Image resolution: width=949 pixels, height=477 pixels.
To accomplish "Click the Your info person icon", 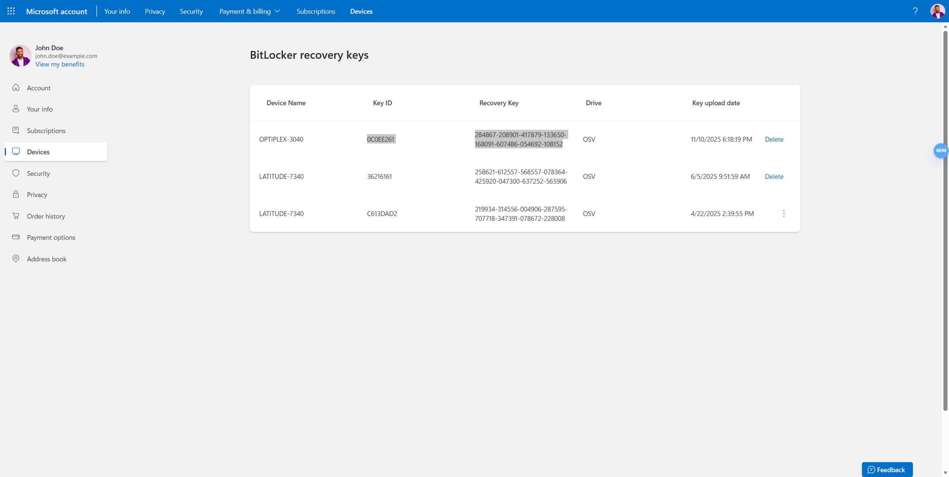I will pyautogui.click(x=16, y=109).
